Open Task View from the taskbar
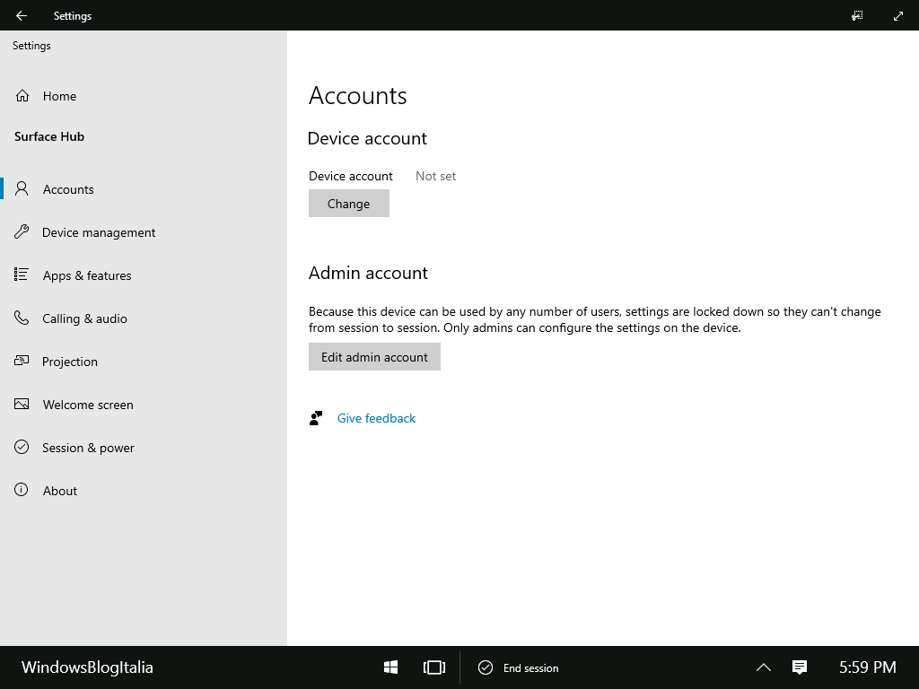 434,667
